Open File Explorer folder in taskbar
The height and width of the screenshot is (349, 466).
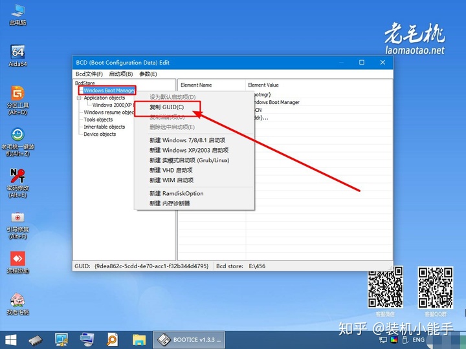click(x=139, y=340)
